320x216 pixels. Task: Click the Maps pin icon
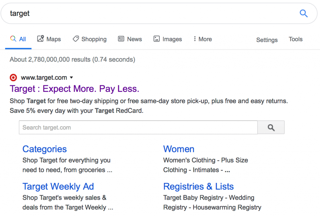click(40, 39)
